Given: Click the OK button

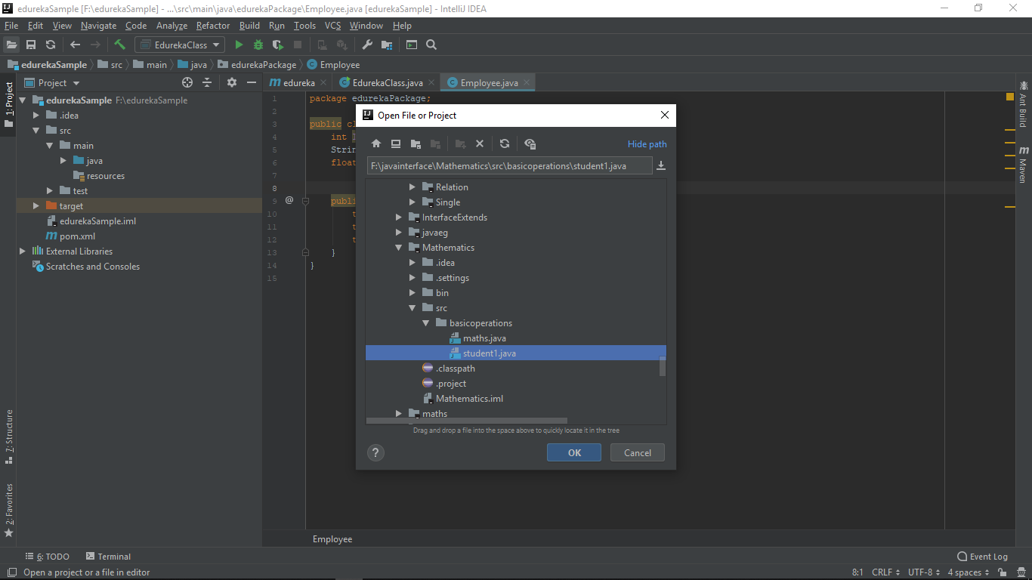Looking at the screenshot, I should pos(574,452).
